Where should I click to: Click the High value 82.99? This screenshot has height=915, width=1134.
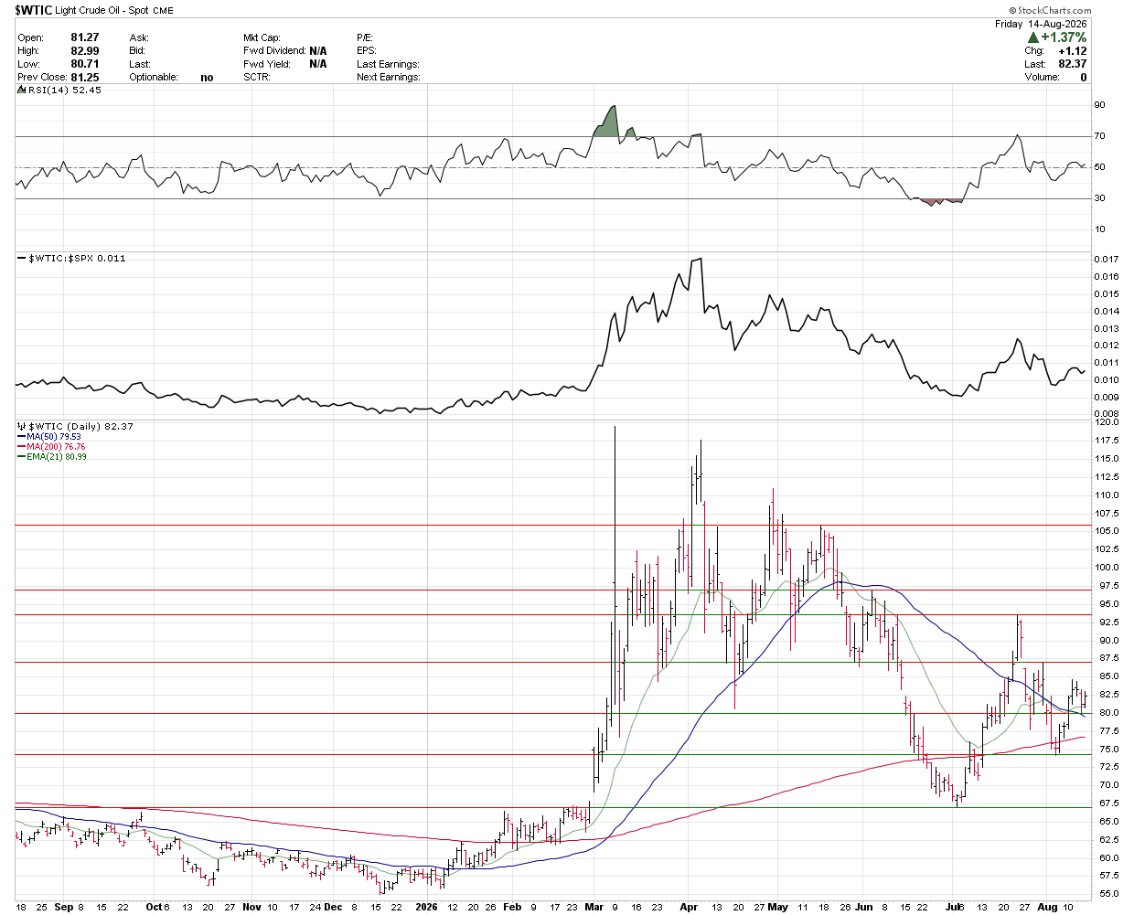click(x=85, y=51)
